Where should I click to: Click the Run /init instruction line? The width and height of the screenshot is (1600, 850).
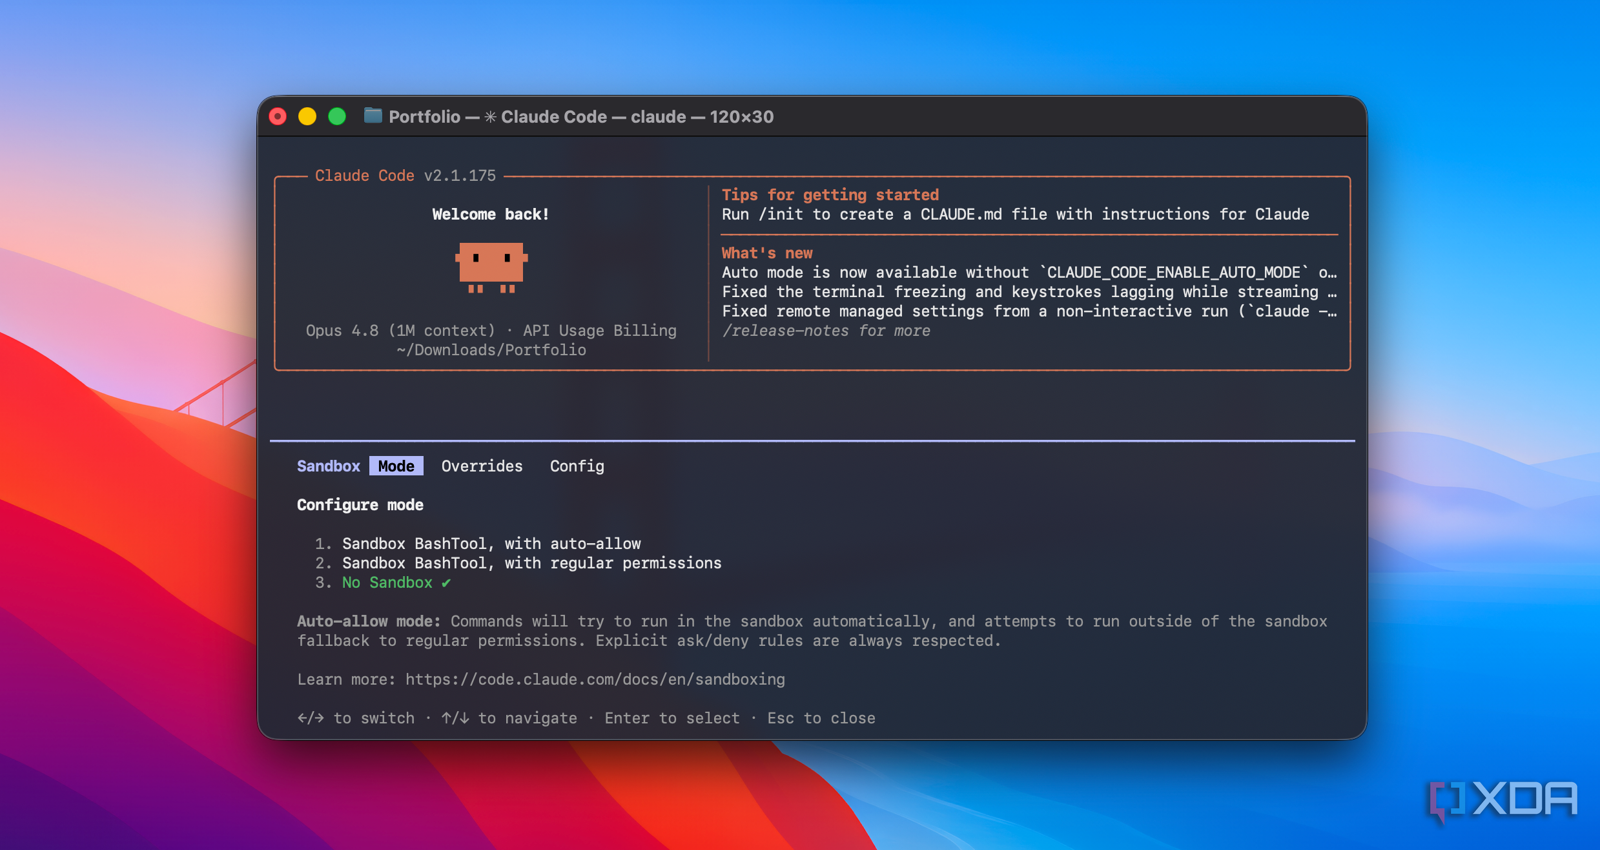1015,214
